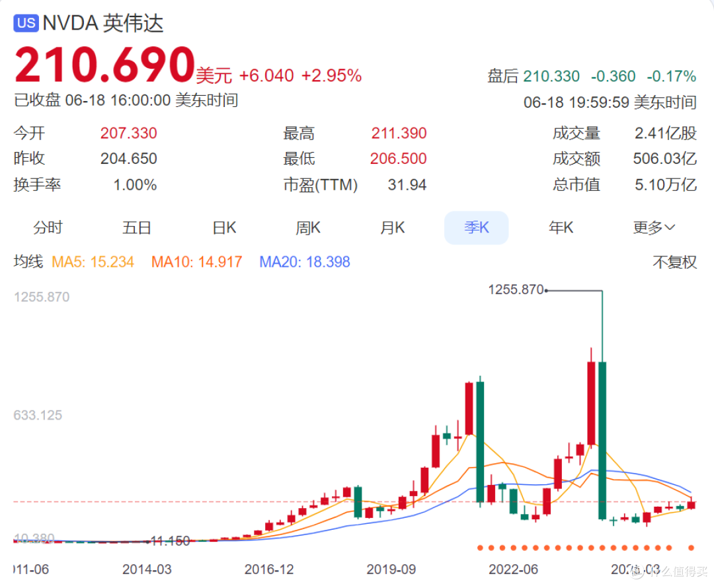The height and width of the screenshot is (586, 714).
Task: Click the 最低 value 206.500
Action: tap(399, 159)
